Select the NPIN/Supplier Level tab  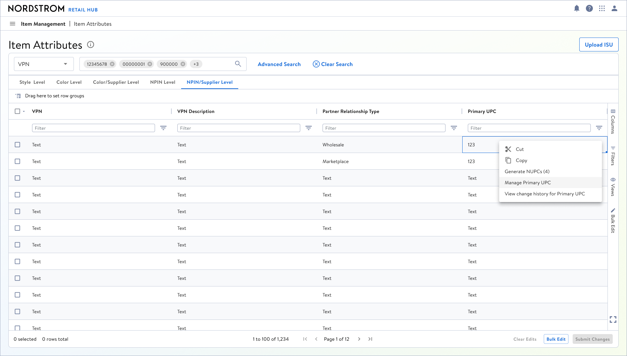pos(210,82)
